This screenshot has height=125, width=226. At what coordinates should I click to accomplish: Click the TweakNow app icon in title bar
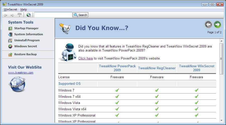click(x=5, y=4)
